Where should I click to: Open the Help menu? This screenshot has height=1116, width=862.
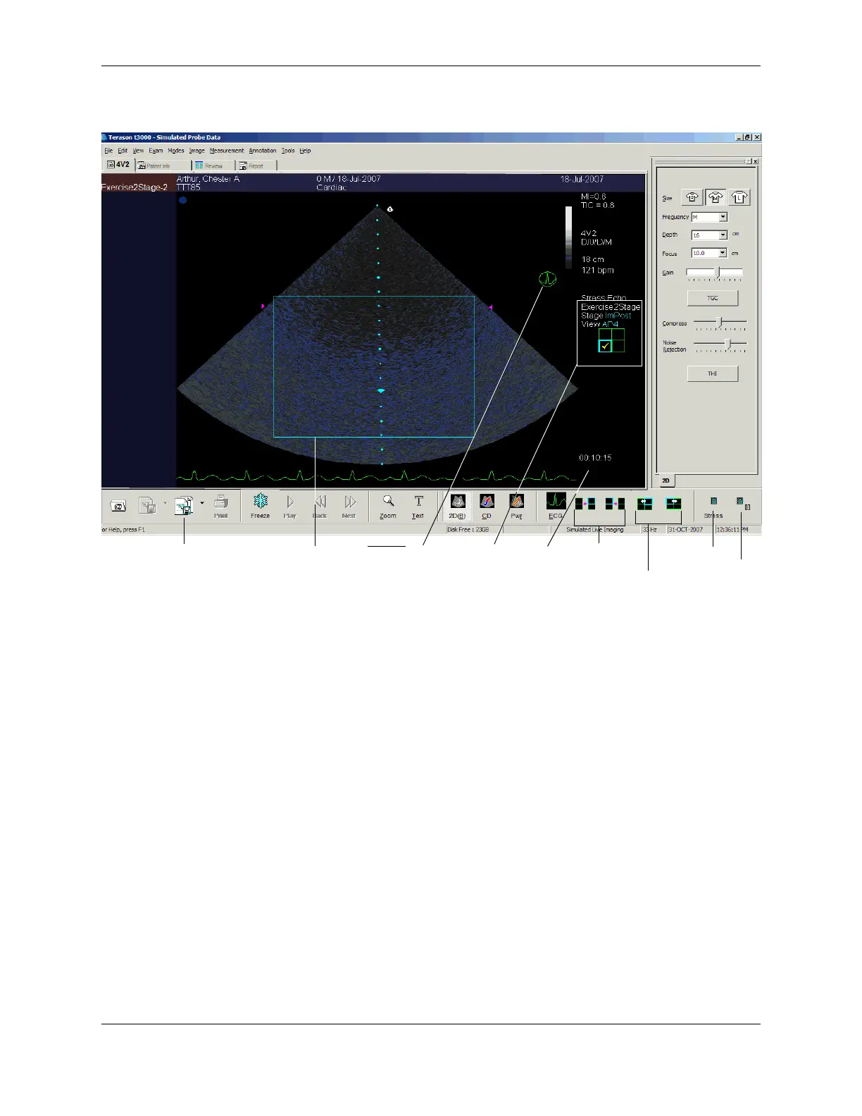(x=305, y=151)
